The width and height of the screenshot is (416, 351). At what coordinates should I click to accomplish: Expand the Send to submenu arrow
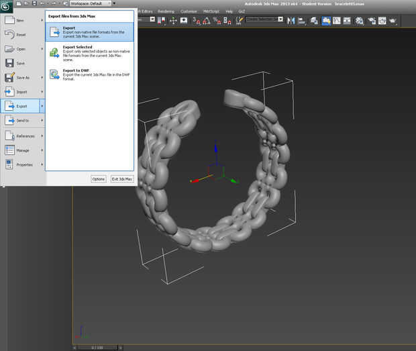(x=42, y=121)
